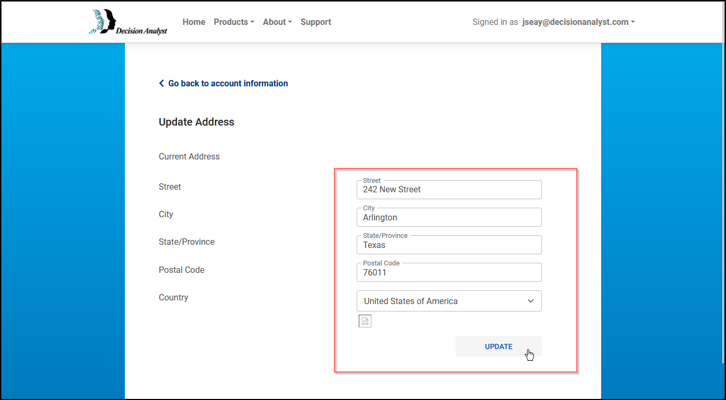726x400 pixels.
Task: Click the back chevron beside account link
Action: click(x=161, y=83)
